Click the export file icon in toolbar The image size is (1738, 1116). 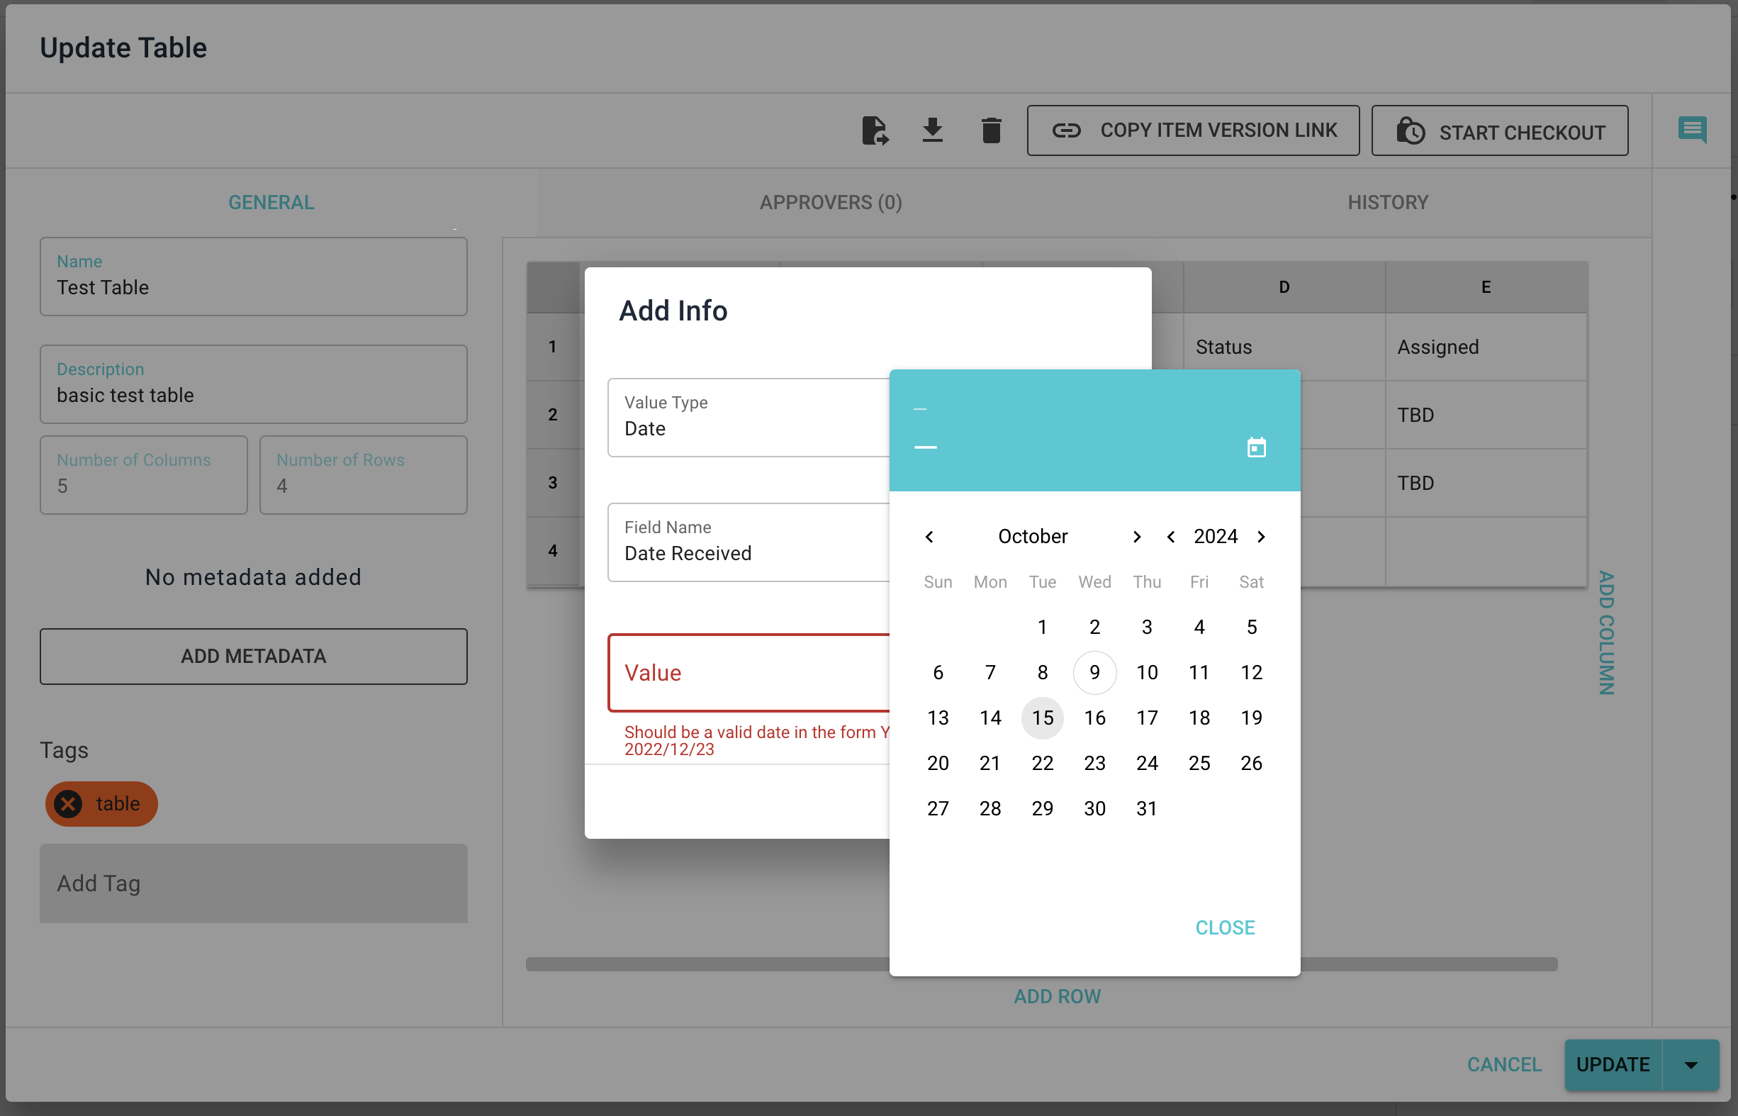click(x=875, y=130)
